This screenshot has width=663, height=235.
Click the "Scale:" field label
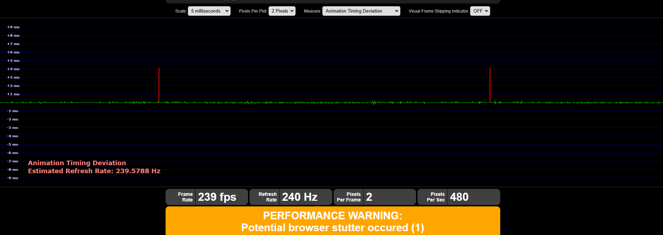click(x=181, y=11)
